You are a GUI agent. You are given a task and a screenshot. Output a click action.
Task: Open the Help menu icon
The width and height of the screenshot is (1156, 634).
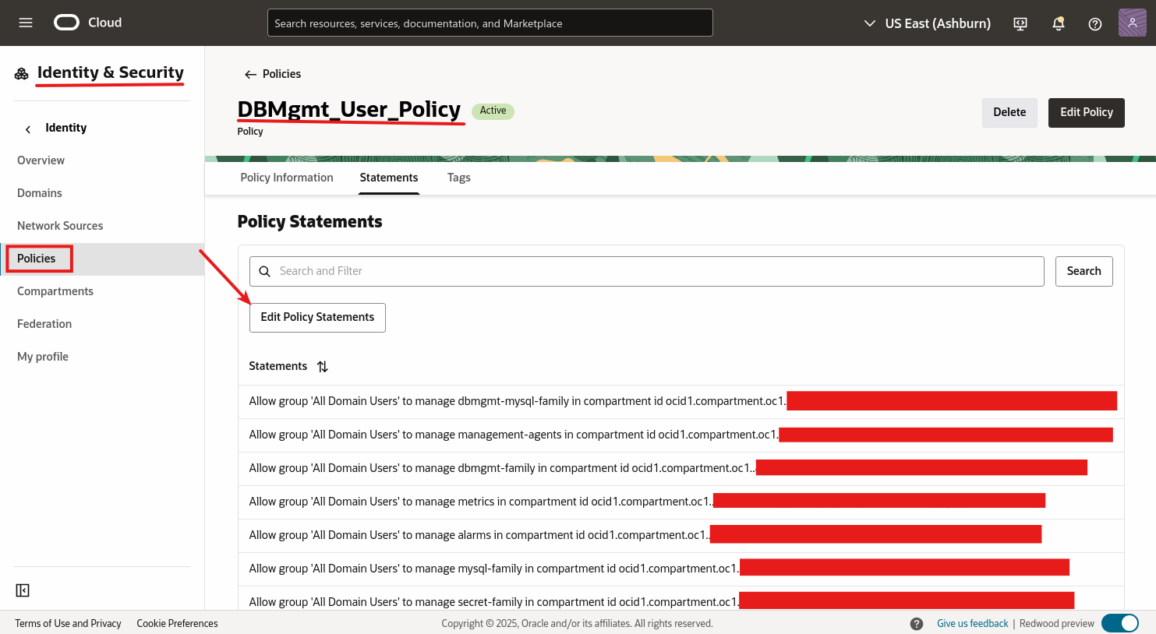1094,23
